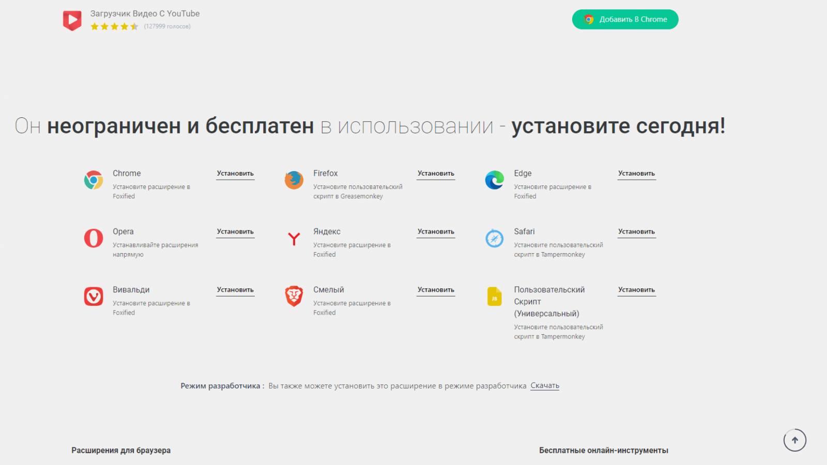The image size is (827, 465).
Task: Open the Скачать developer mode link
Action: [545, 386]
